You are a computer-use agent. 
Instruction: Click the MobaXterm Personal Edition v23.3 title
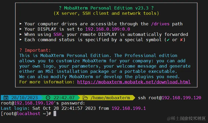tap(106, 8)
